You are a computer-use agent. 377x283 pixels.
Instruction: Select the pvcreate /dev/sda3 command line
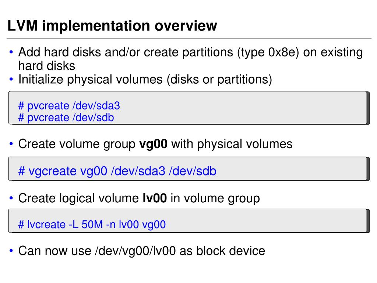tap(69, 106)
